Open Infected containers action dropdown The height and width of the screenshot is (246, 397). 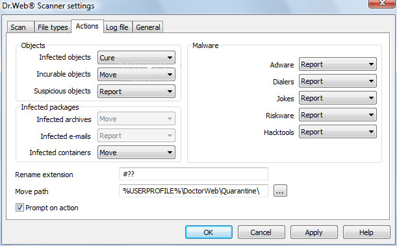click(x=136, y=153)
